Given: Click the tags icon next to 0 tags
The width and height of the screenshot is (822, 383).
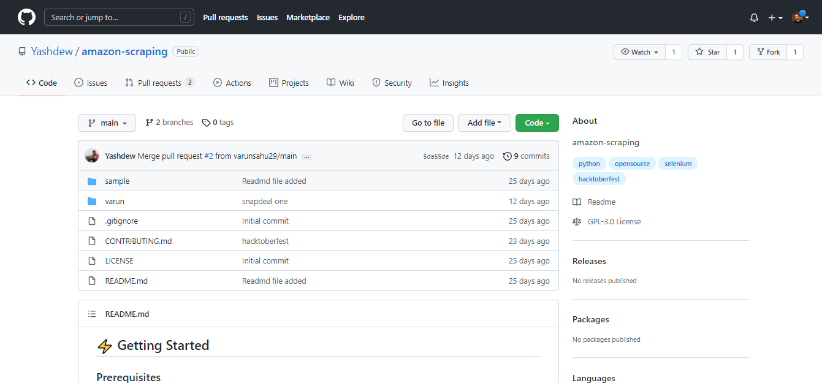Looking at the screenshot, I should (207, 123).
